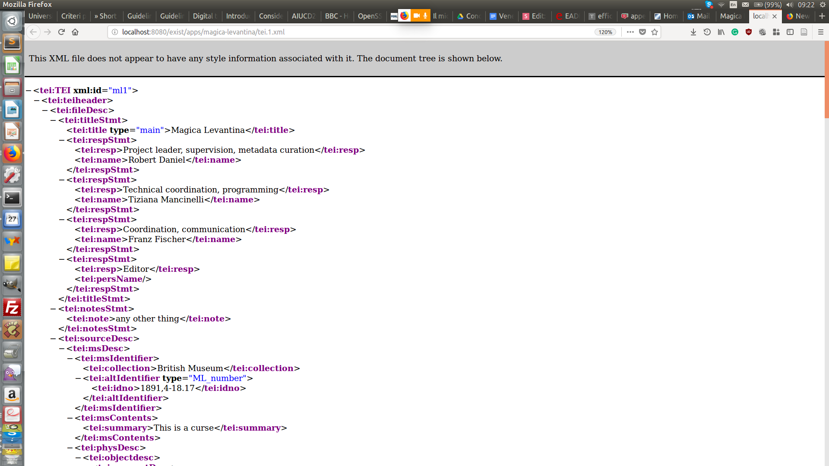Click the bookmark star icon
This screenshot has width=829, height=466.
[655, 32]
